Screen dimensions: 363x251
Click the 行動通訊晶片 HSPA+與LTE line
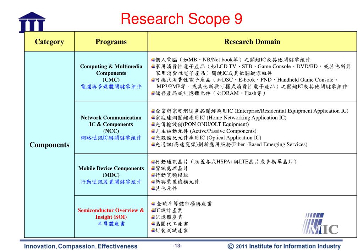pos(226,162)
